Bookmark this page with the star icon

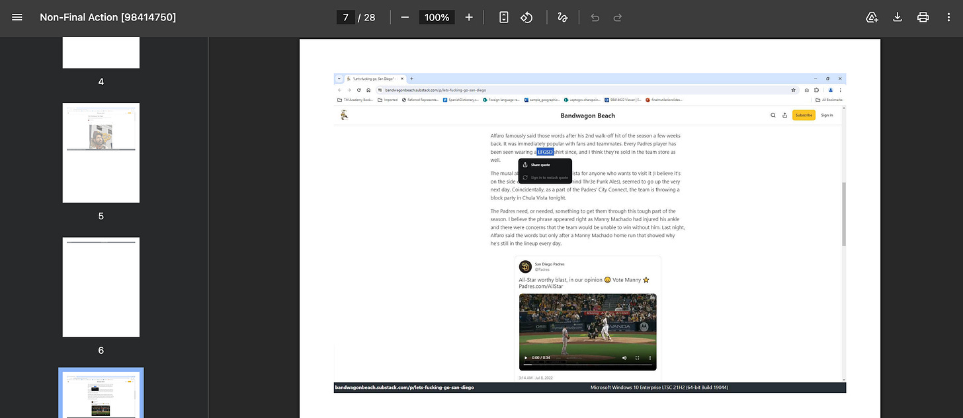click(x=793, y=90)
